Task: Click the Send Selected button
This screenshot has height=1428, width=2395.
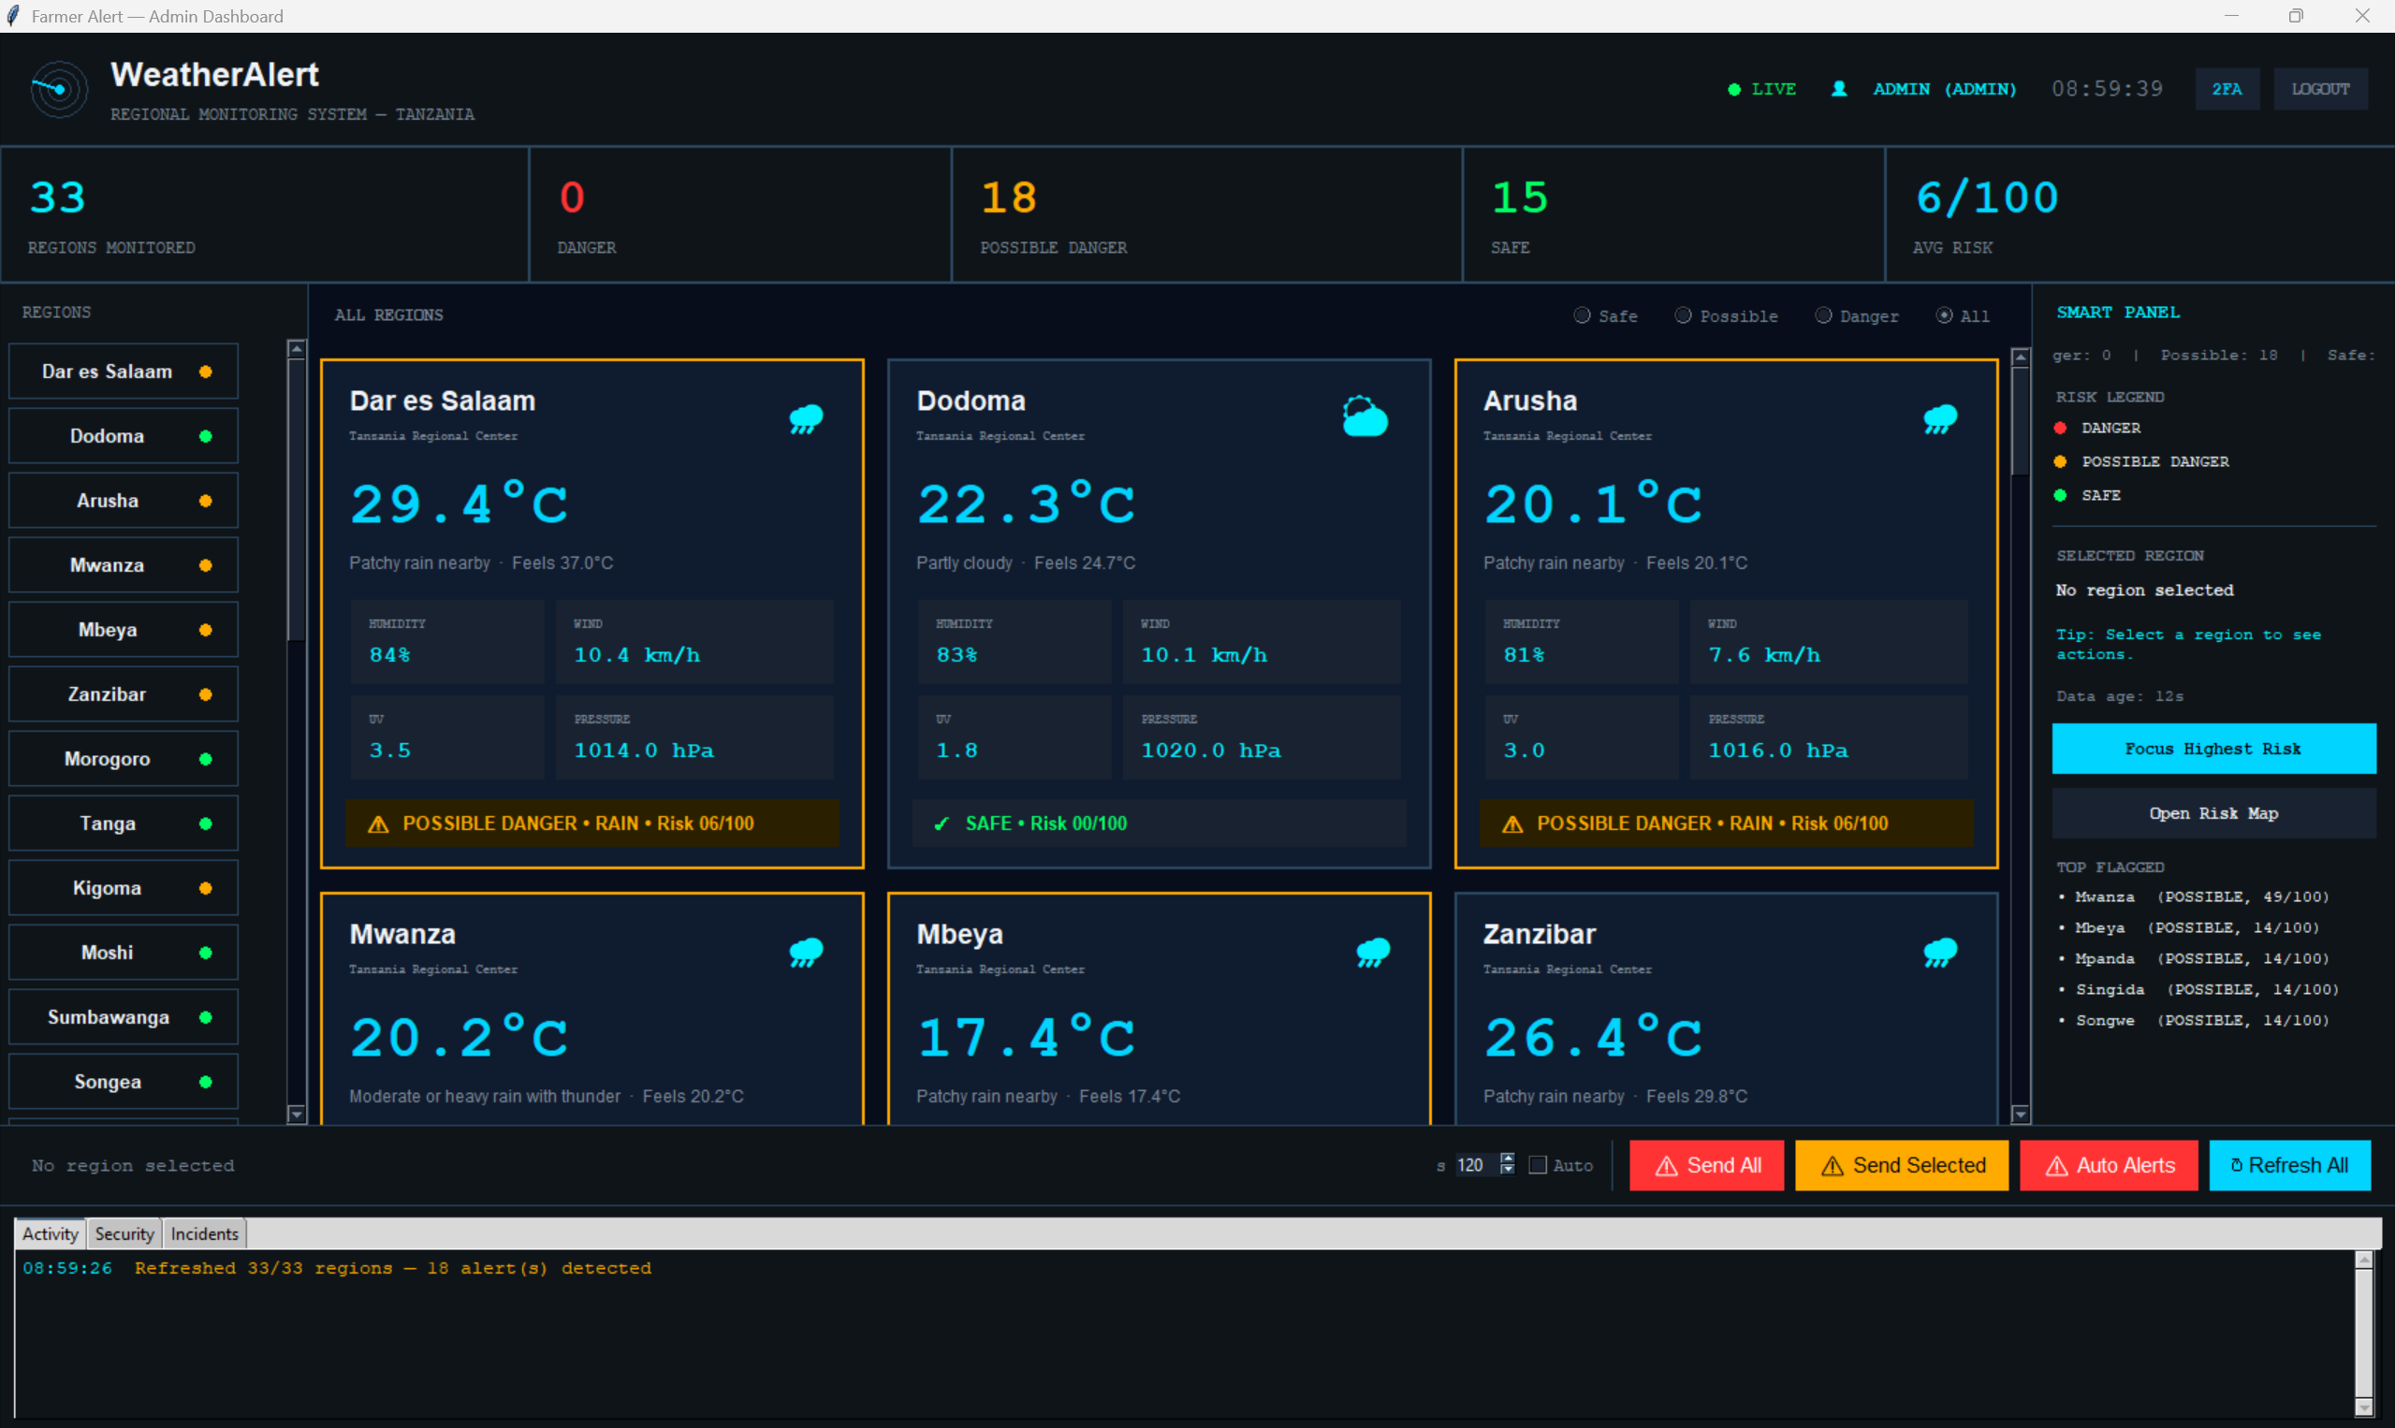Action: click(1902, 1165)
